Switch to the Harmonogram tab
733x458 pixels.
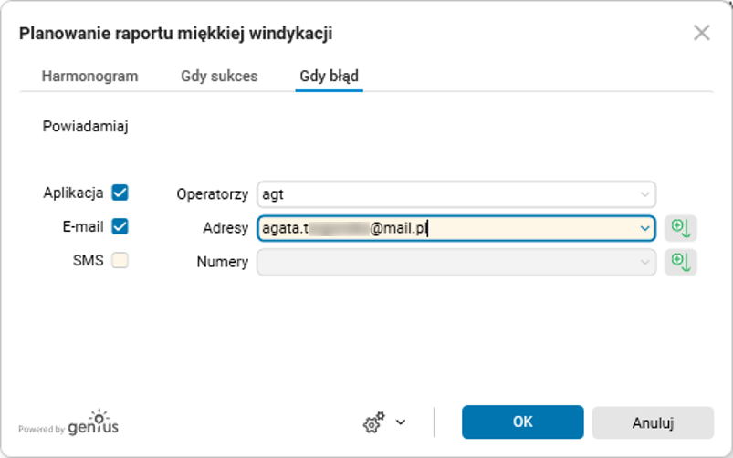[x=89, y=76]
